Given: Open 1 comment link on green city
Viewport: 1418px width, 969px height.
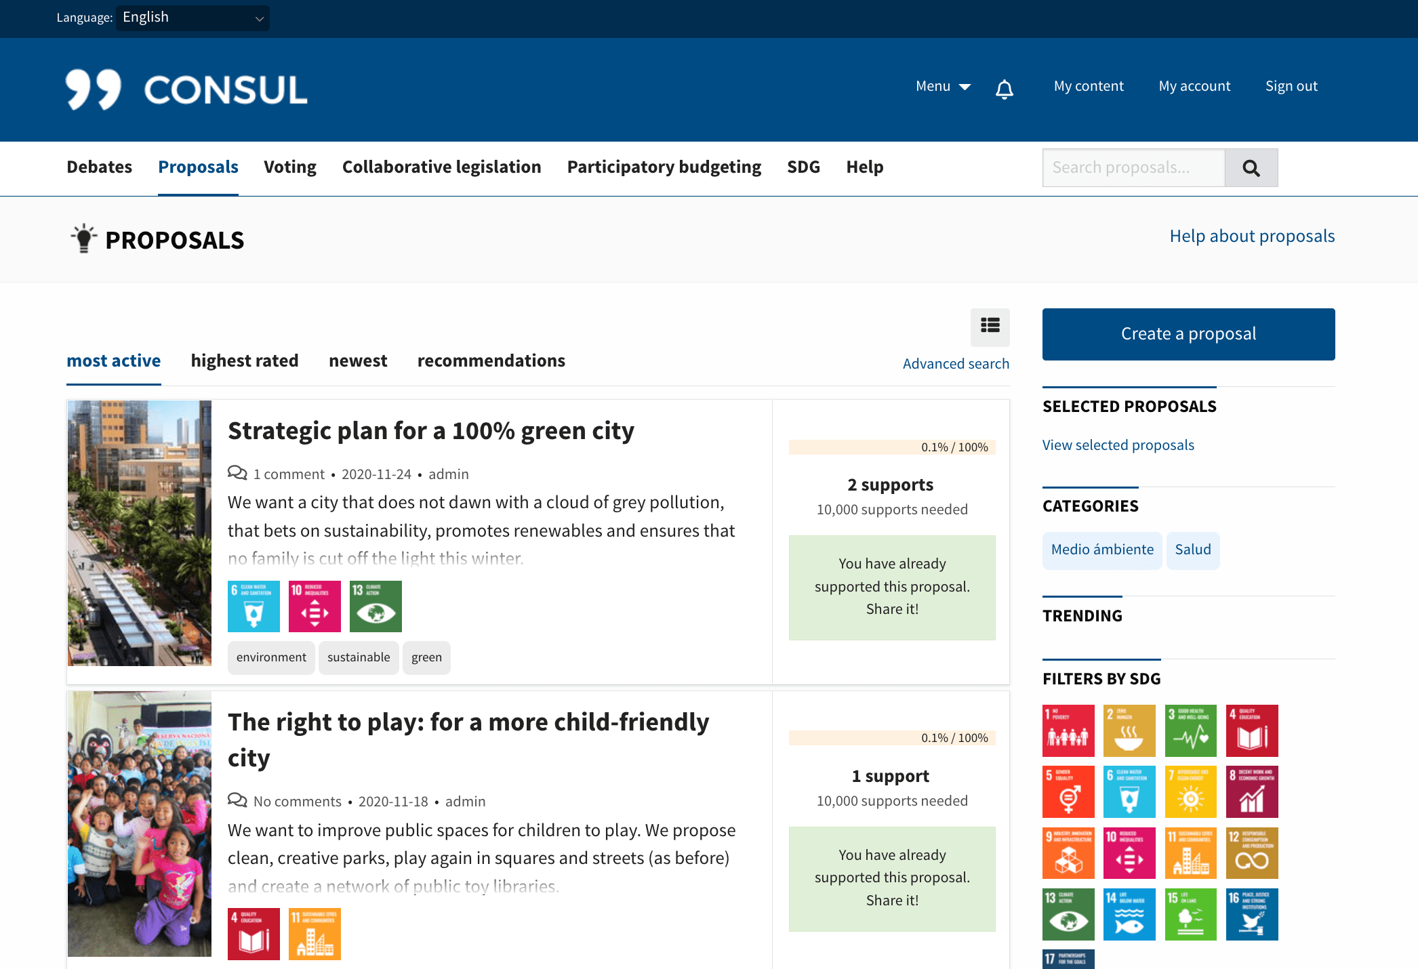Looking at the screenshot, I should click(289, 474).
